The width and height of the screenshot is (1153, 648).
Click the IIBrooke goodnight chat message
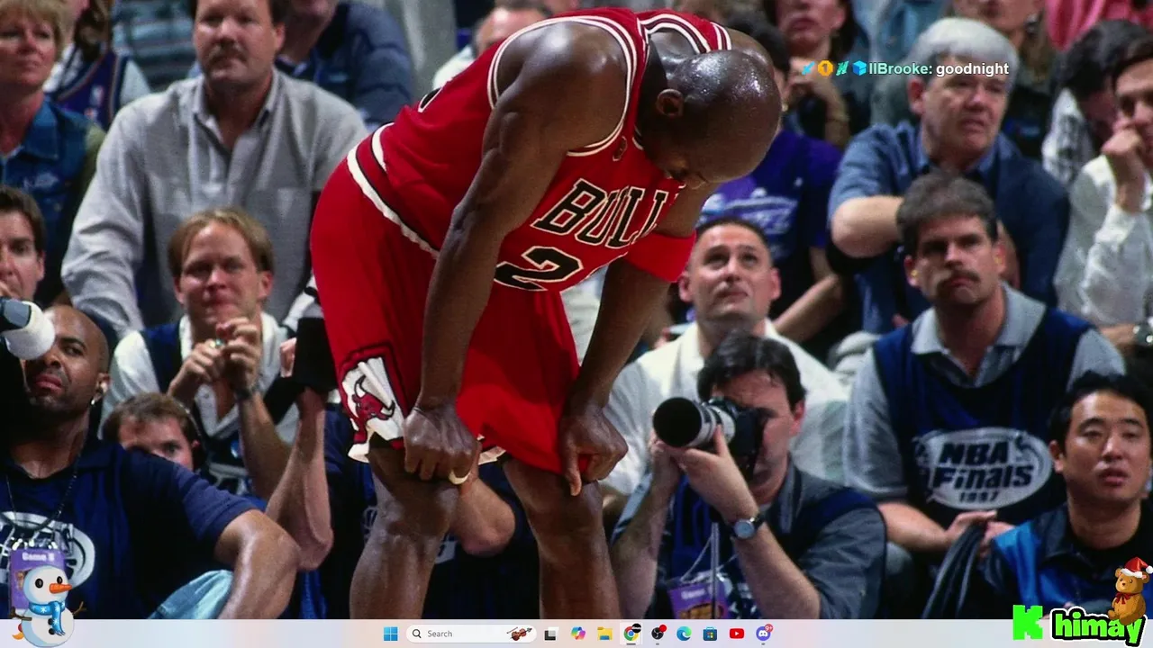pos(905,68)
